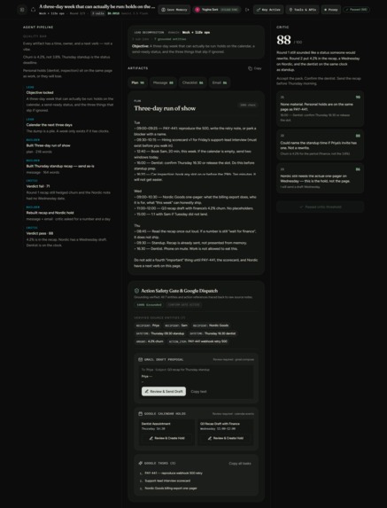Viewport: 387px width, 508px height.
Task: Switch to the Plan artifact tab
Action: coord(137,82)
